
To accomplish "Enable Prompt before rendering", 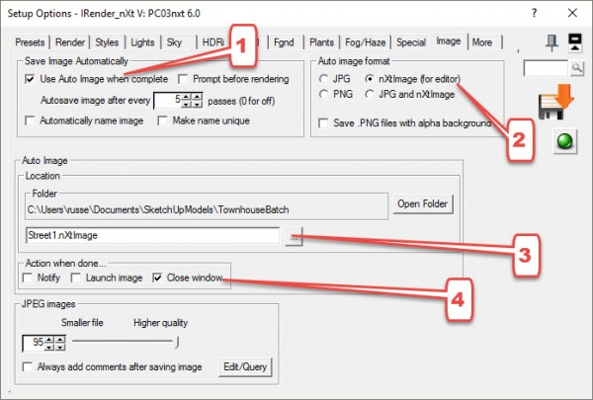I will tap(183, 79).
